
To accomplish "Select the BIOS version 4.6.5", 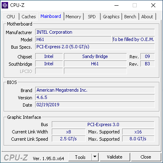I will (95, 97).
